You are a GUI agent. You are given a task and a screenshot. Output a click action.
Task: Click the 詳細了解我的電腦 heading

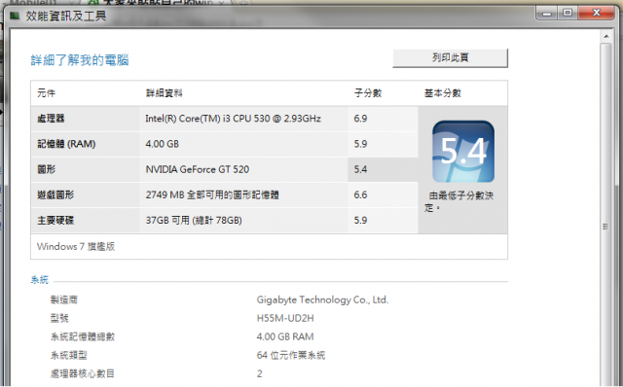pos(80,60)
